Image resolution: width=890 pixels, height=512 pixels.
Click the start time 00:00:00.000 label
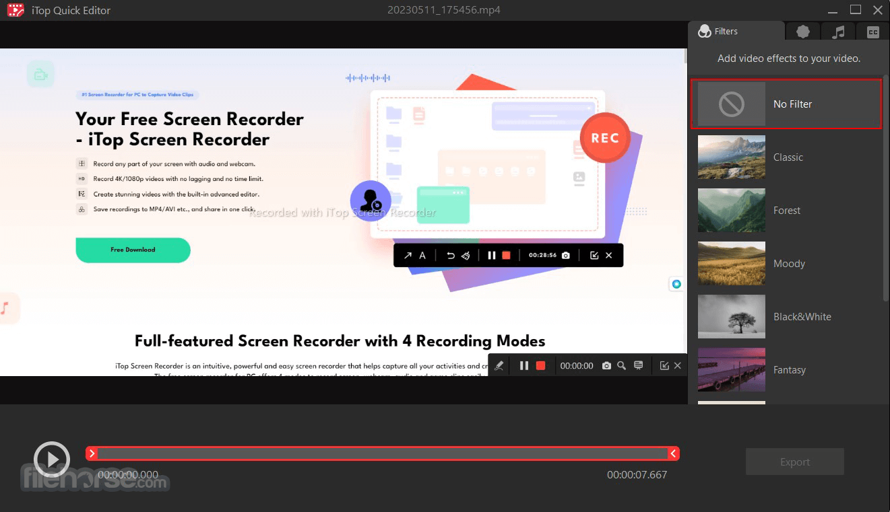[x=128, y=474]
